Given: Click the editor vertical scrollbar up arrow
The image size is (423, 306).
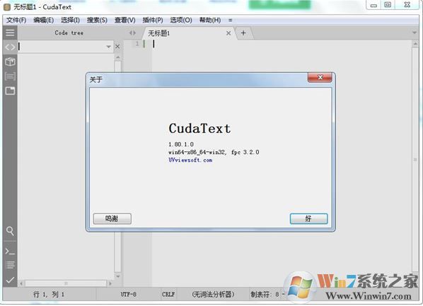Looking at the screenshot, I should tap(415, 44).
